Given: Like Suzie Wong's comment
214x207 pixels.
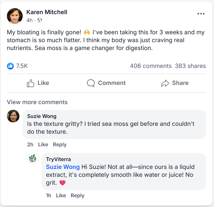Looking at the screenshot, I should 43,144.
